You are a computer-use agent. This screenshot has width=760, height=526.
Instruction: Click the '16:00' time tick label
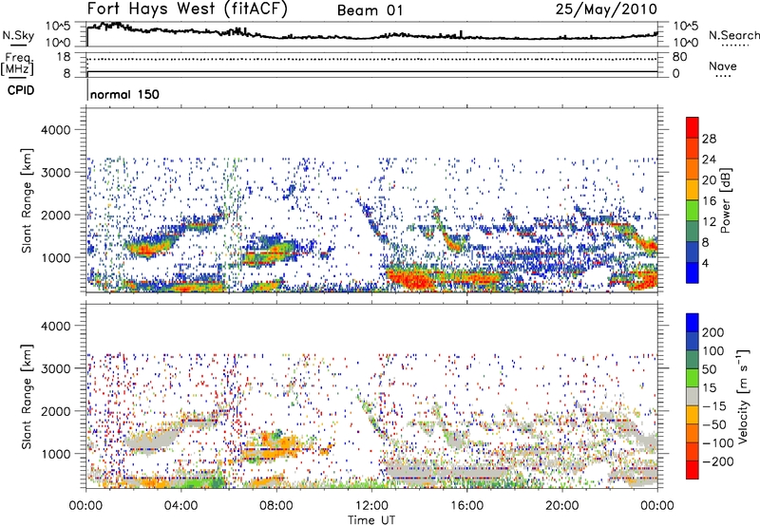[x=466, y=506]
